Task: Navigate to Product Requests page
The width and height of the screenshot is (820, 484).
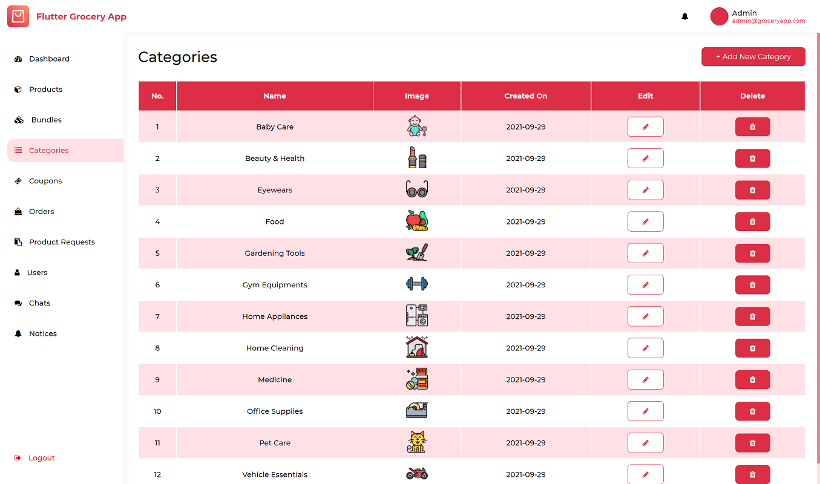Action: point(62,242)
